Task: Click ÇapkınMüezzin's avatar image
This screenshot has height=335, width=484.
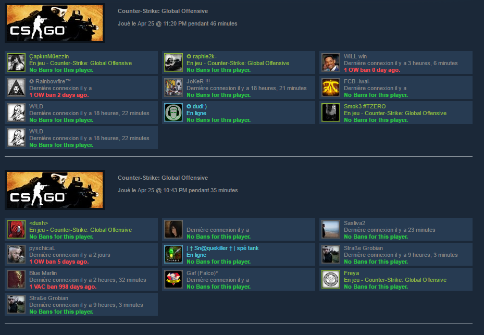Action: [16, 63]
